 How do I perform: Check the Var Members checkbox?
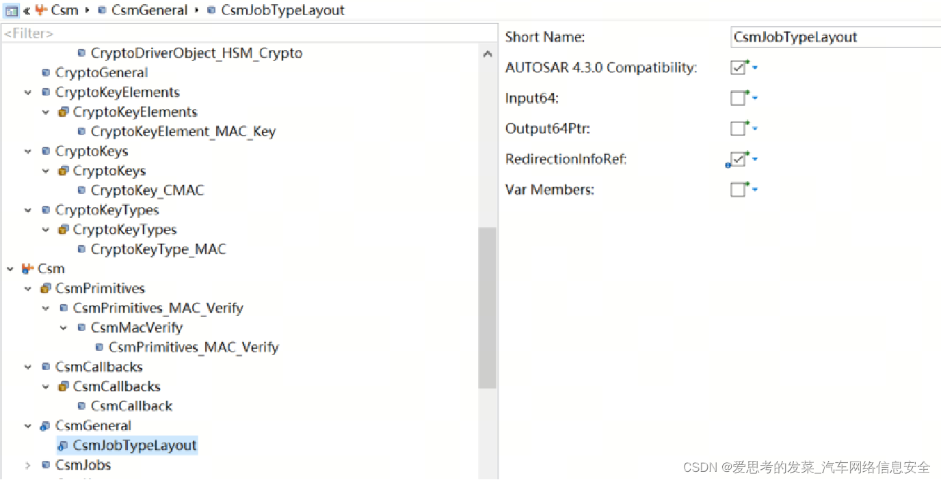click(x=739, y=189)
